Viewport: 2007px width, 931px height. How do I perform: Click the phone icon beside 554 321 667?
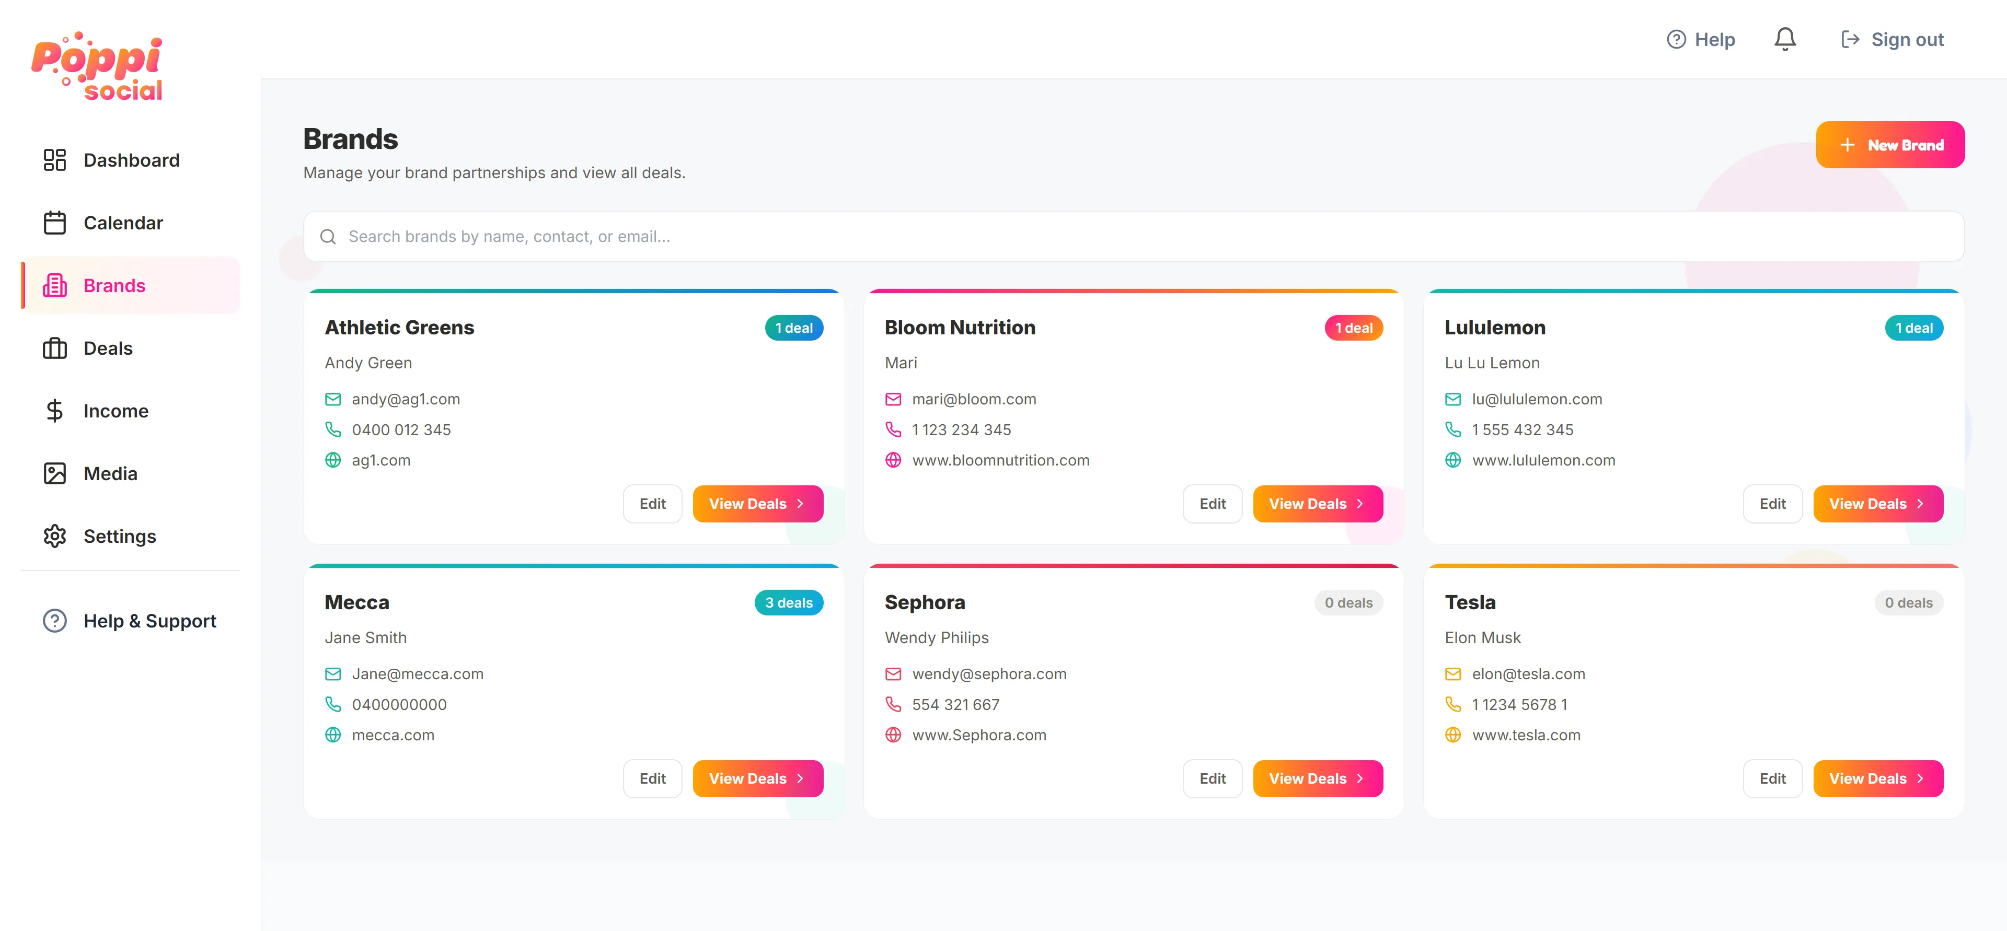tap(893, 704)
